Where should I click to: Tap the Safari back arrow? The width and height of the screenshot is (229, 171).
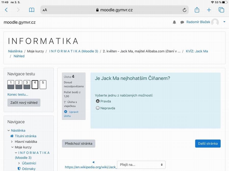pyautogui.click(x=6, y=10)
